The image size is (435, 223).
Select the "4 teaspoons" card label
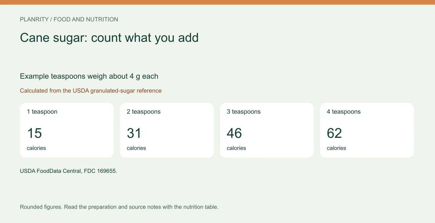click(344, 112)
